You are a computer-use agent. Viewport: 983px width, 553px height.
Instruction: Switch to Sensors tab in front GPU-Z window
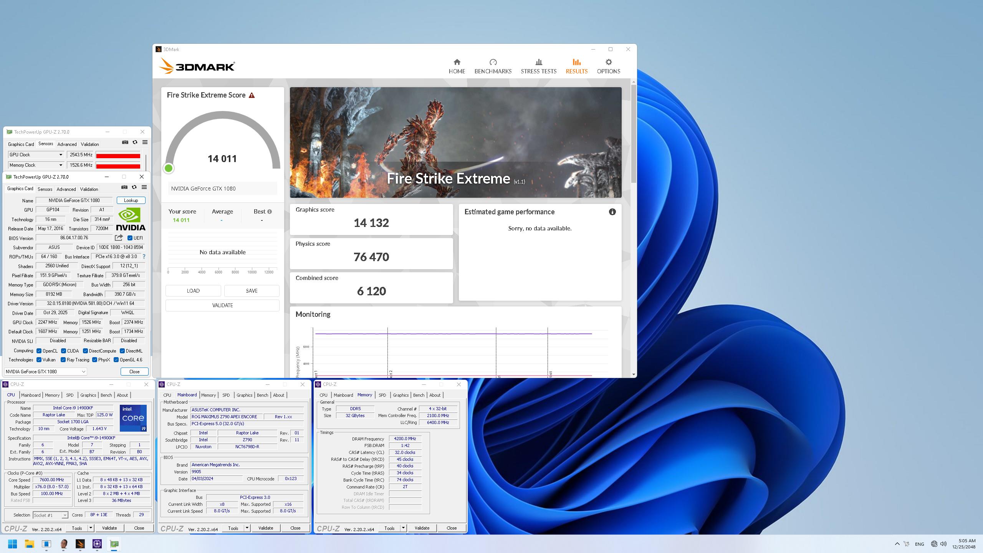pos(45,189)
